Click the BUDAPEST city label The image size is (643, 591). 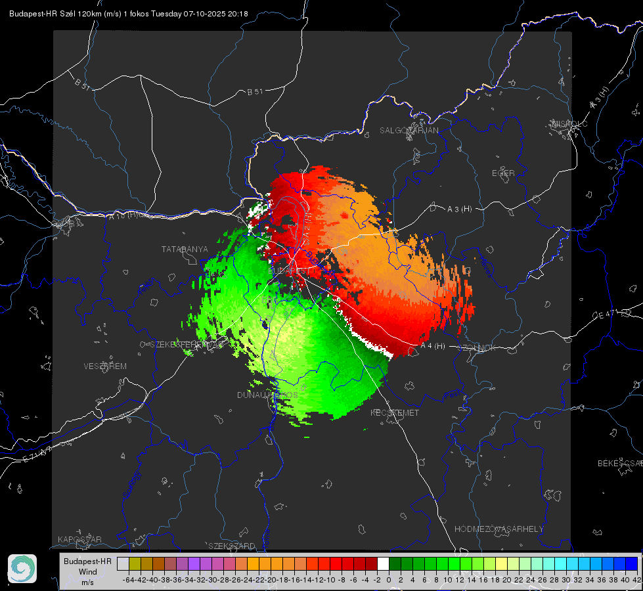point(290,271)
